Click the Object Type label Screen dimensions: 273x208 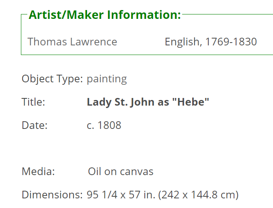pyautogui.click(x=52, y=79)
